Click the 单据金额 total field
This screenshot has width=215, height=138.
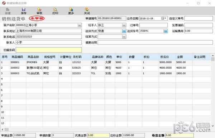pos(25,135)
